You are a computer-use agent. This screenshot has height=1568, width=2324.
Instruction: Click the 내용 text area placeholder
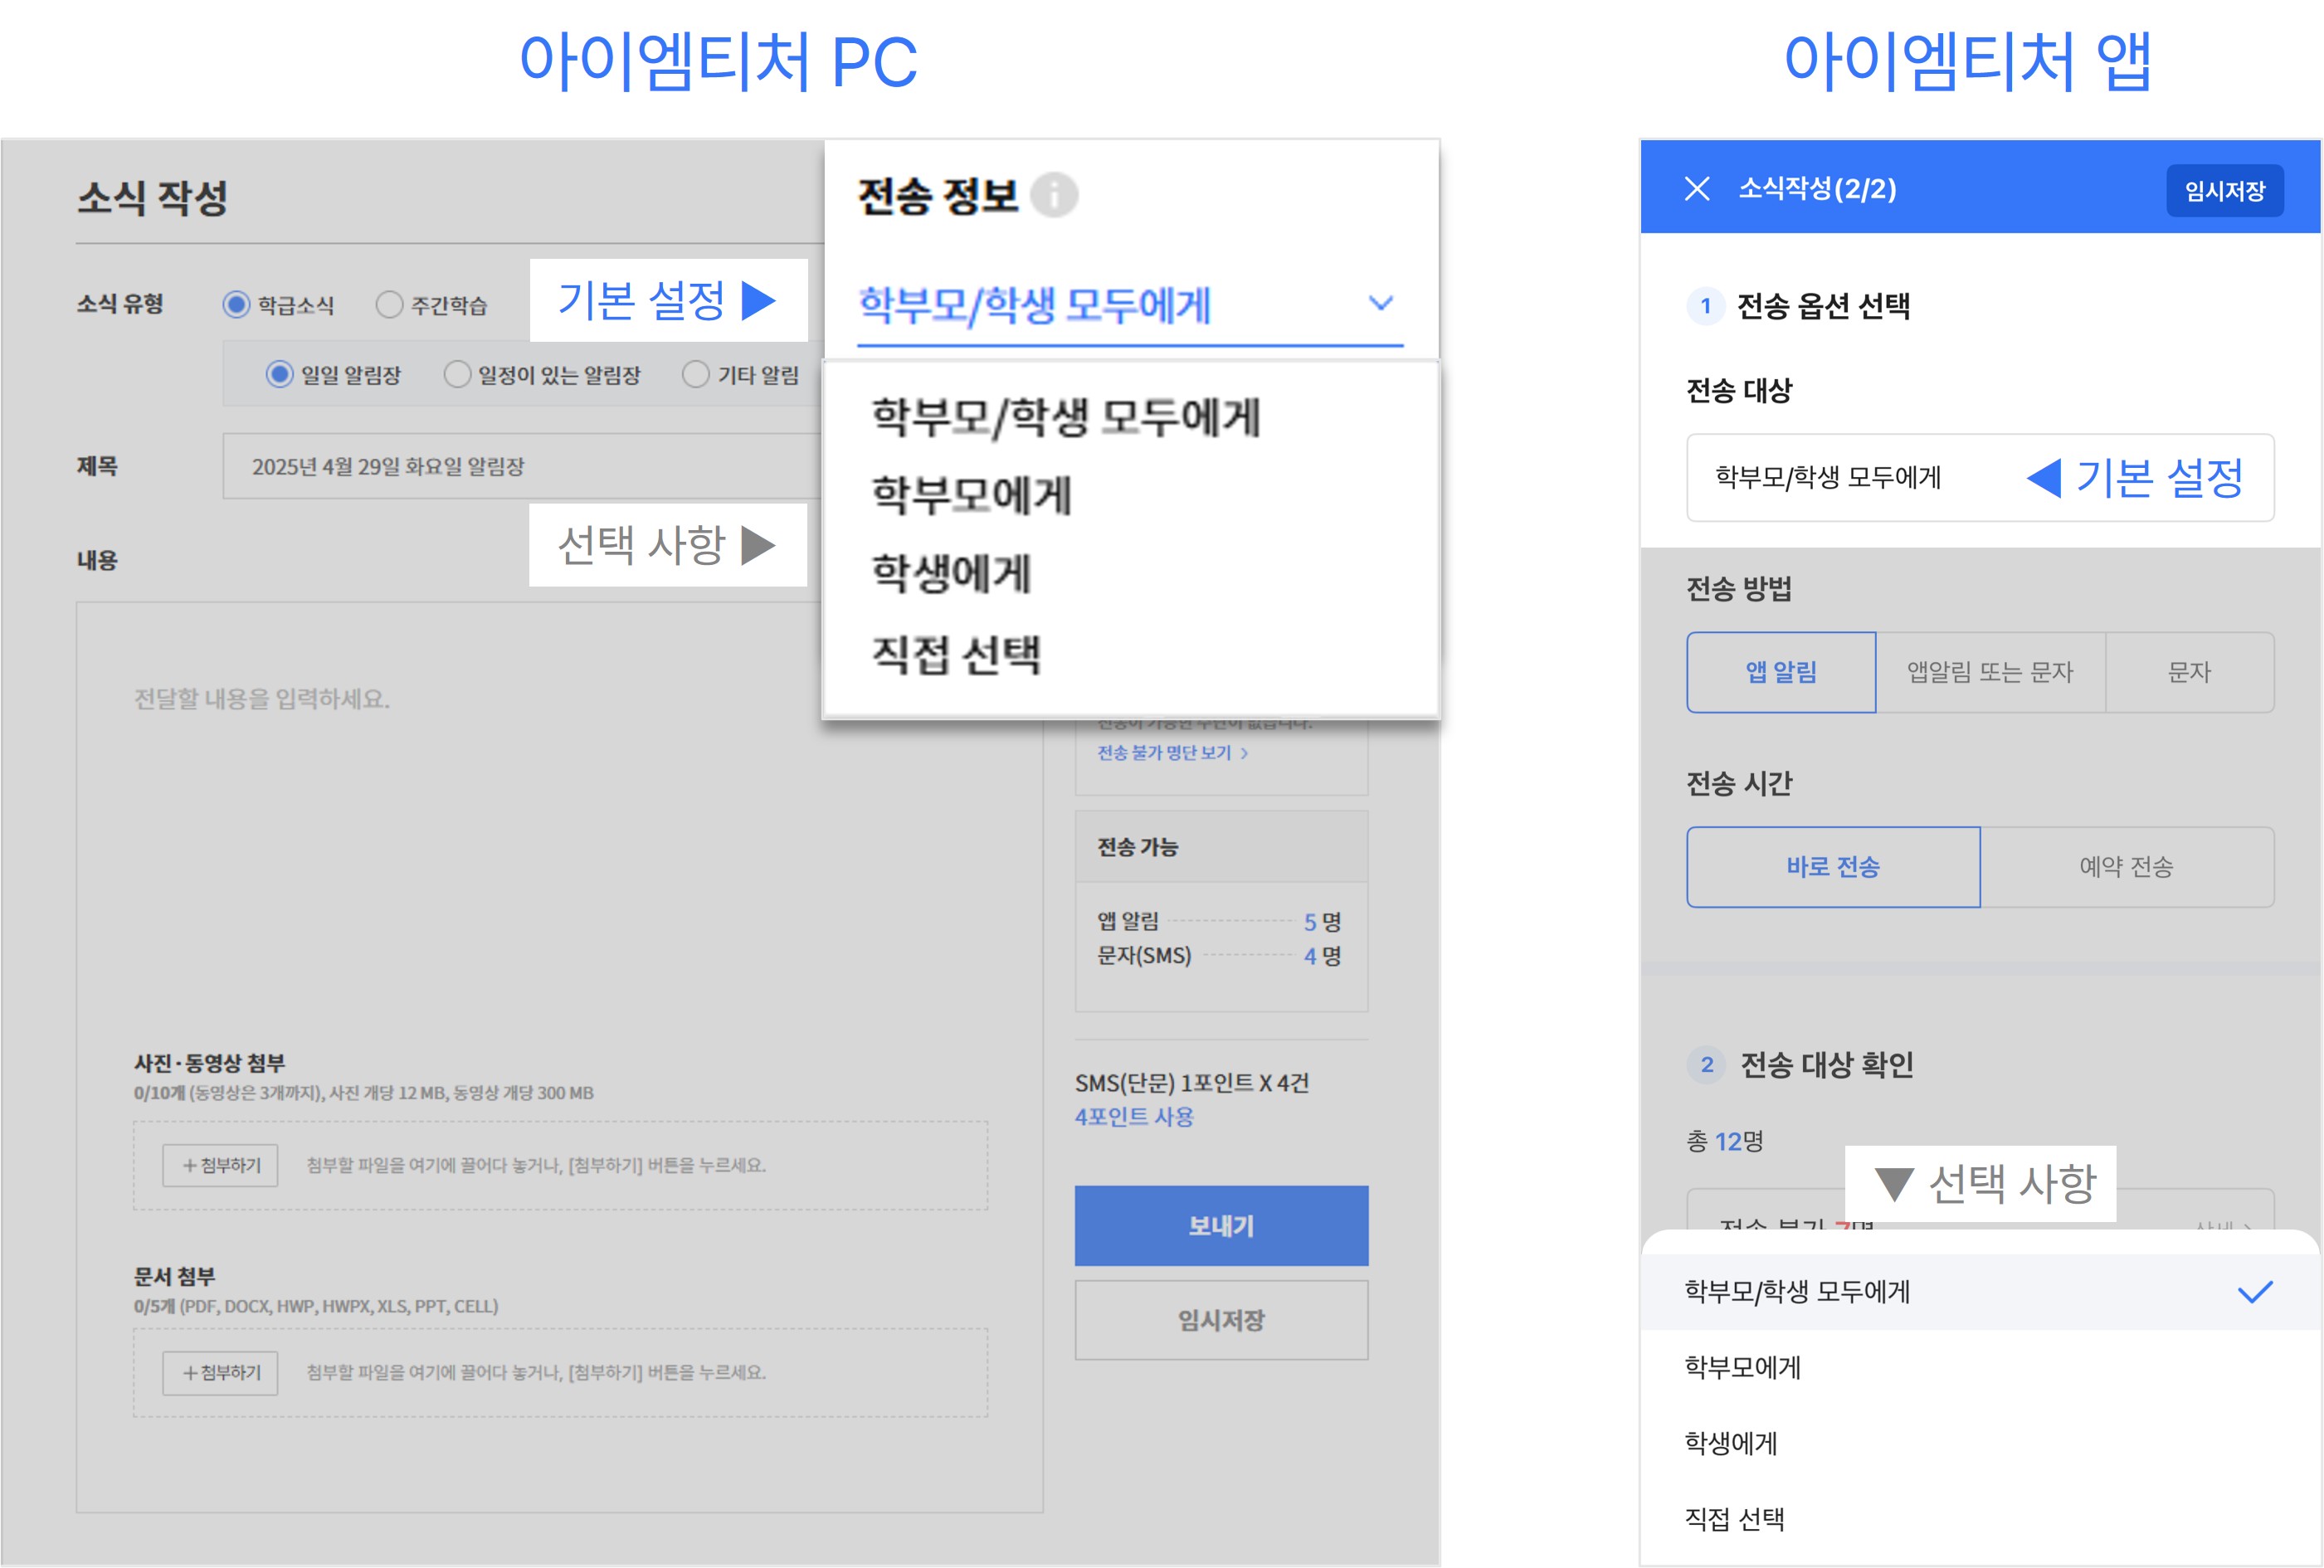[262, 699]
